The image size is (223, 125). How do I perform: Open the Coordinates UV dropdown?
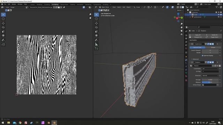[x=210, y=69]
